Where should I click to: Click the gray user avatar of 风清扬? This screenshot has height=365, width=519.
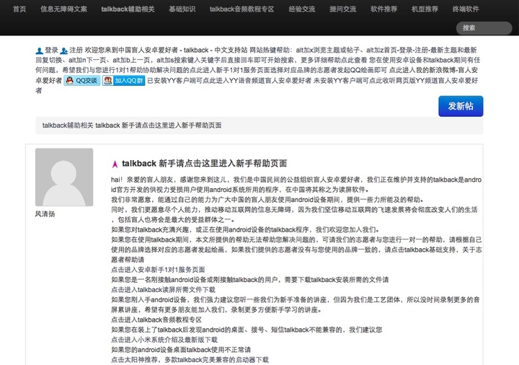(x=64, y=177)
